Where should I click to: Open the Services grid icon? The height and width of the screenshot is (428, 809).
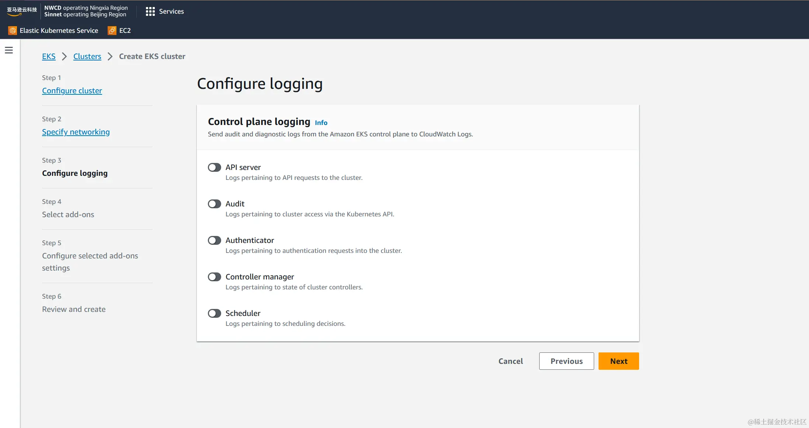click(150, 11)
